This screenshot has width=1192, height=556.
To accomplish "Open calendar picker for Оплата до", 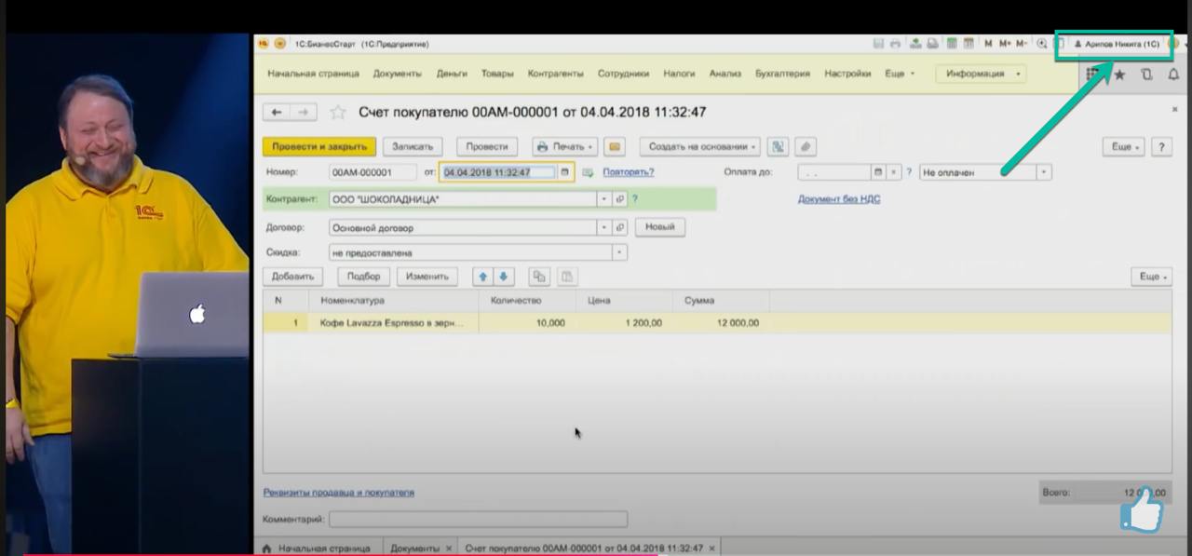I will pyautogui.click(x=876, y=172).
